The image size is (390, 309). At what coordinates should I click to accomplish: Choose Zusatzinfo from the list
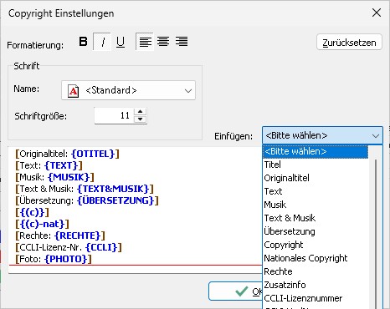pos(316,285)
